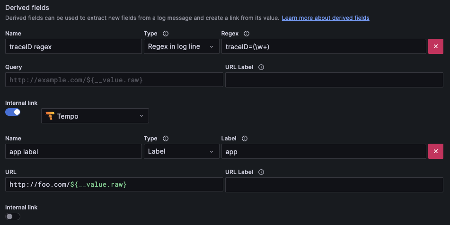The image size is (450, 225).
Task: Enable Internal link toggle for app label
Action: click(x=13, y=216)
